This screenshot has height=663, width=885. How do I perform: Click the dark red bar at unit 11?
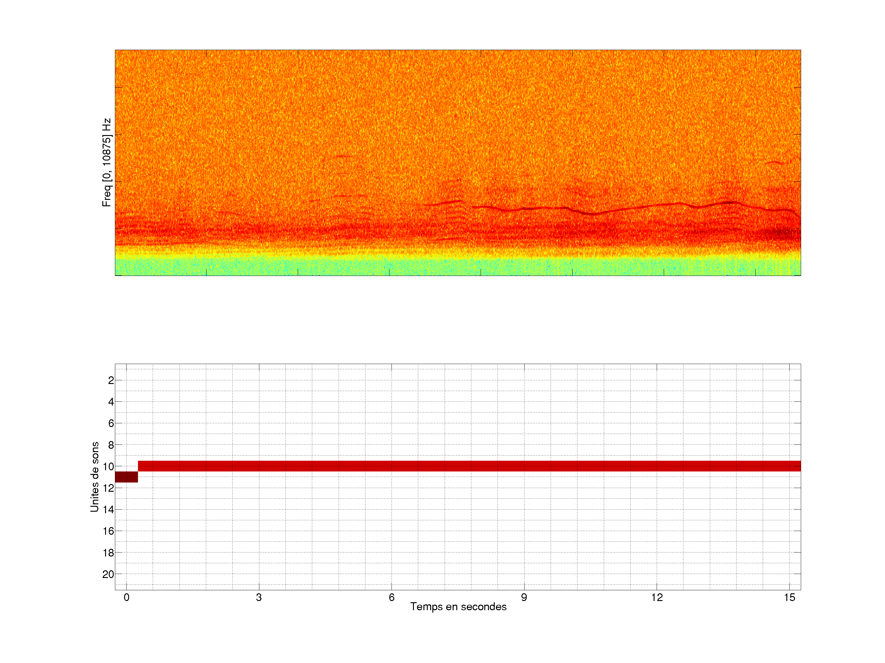(126, 477)
